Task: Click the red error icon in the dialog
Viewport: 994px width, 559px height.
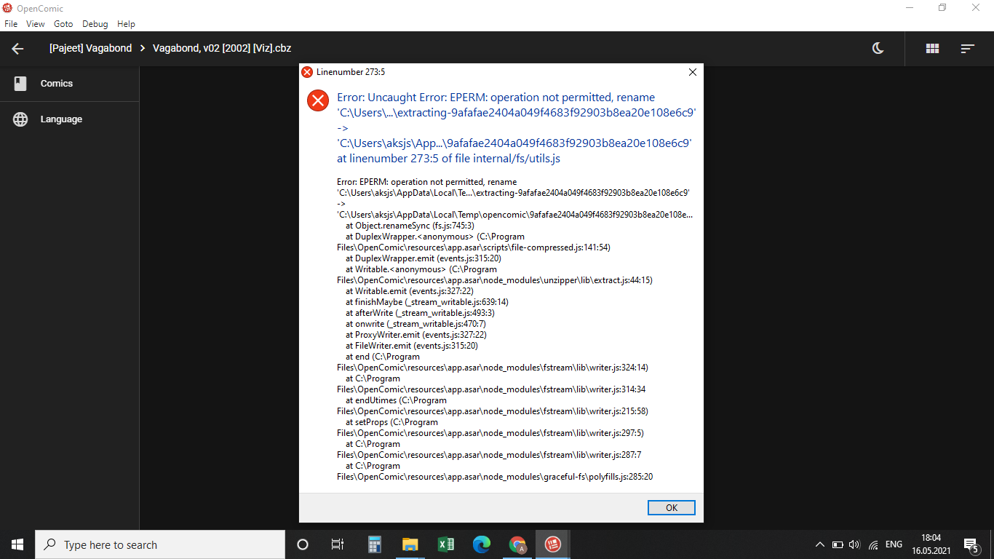Action: pos(318,100)
